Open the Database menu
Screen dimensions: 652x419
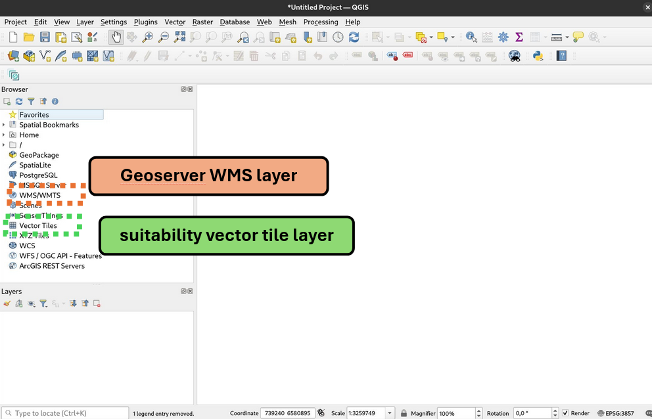[x=235, y=22]
